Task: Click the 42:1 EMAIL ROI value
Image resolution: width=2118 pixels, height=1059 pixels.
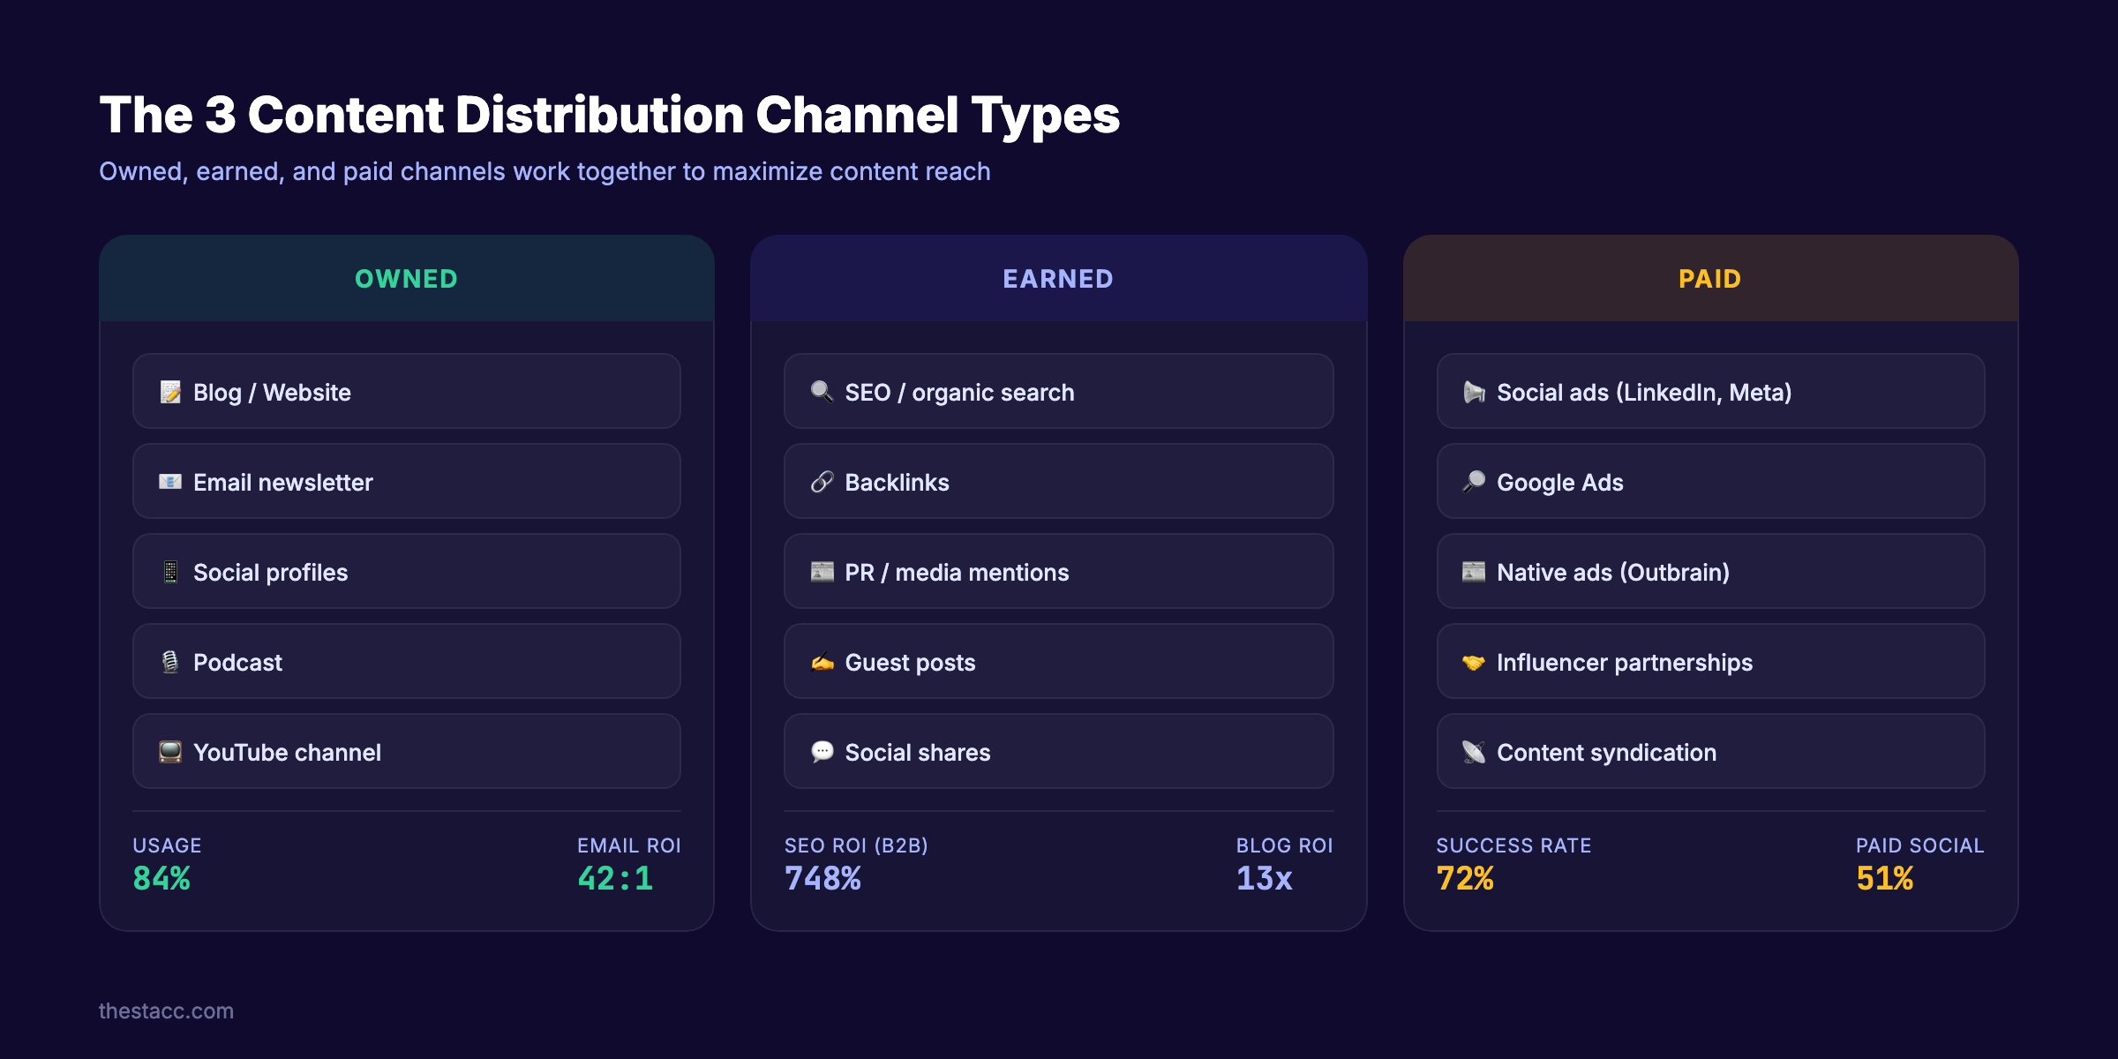Action: (x=613, y=878)
